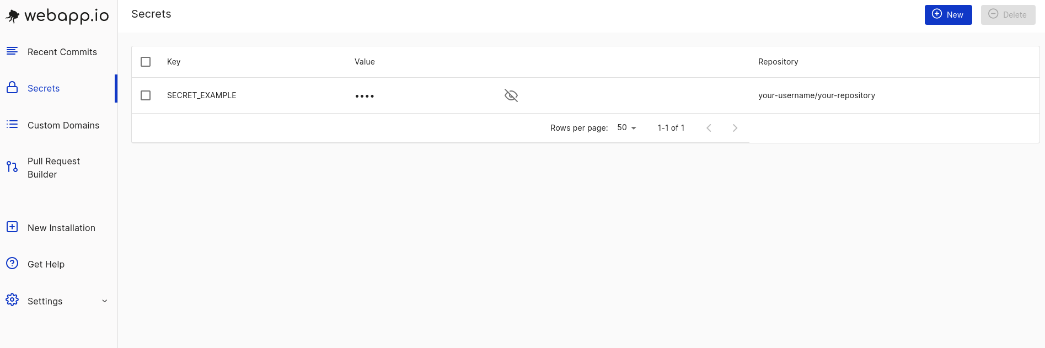
Task: Check the SECRET_EXAMPLE row checkbox
Action: (146, 95)
